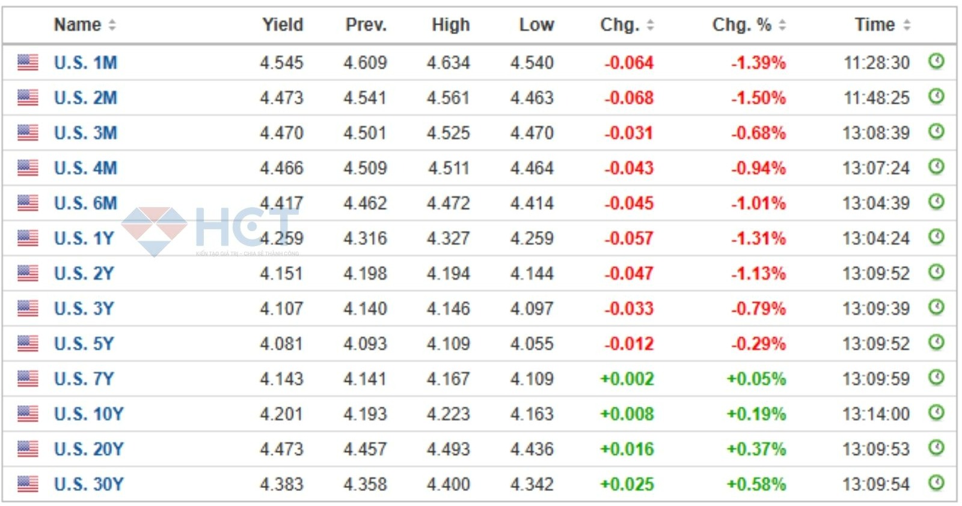Image resolution: width=962 pixels, height=506 pixels.
Task: Open the U.S. 30Y bond link
Action: [x=88, y=484]
